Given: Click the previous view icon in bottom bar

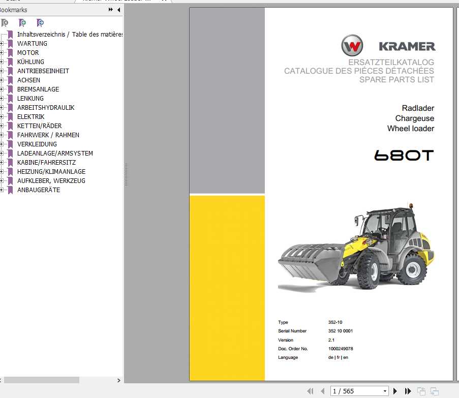Looking at the screenshot, I should [421, 391].
